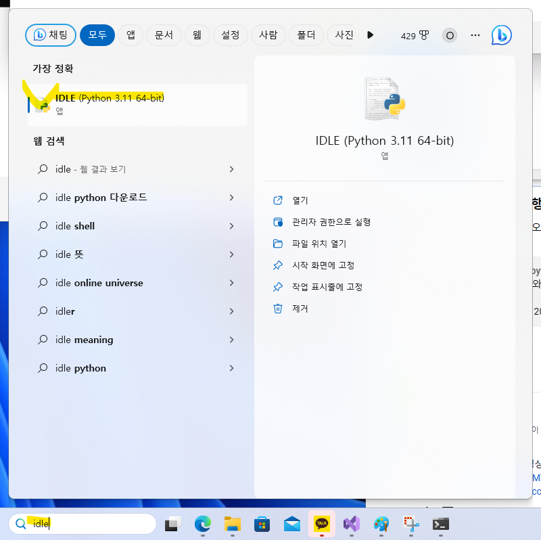Switch to the 폴더 filter tab

coord(306,35)
